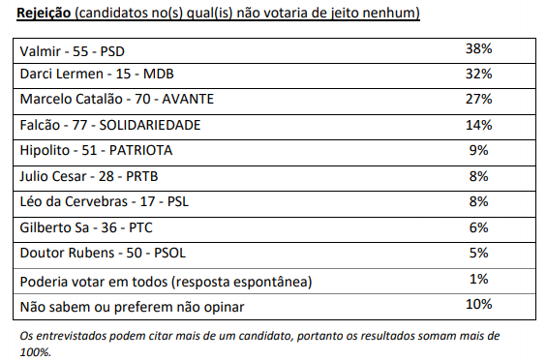Click the italic footnote about 'entrevistados'
The height and width of the screenshot is (361, 547).
[259, 344]
